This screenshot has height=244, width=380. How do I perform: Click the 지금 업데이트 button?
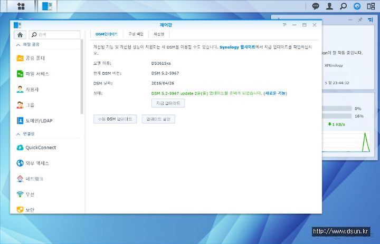point(168,103)
